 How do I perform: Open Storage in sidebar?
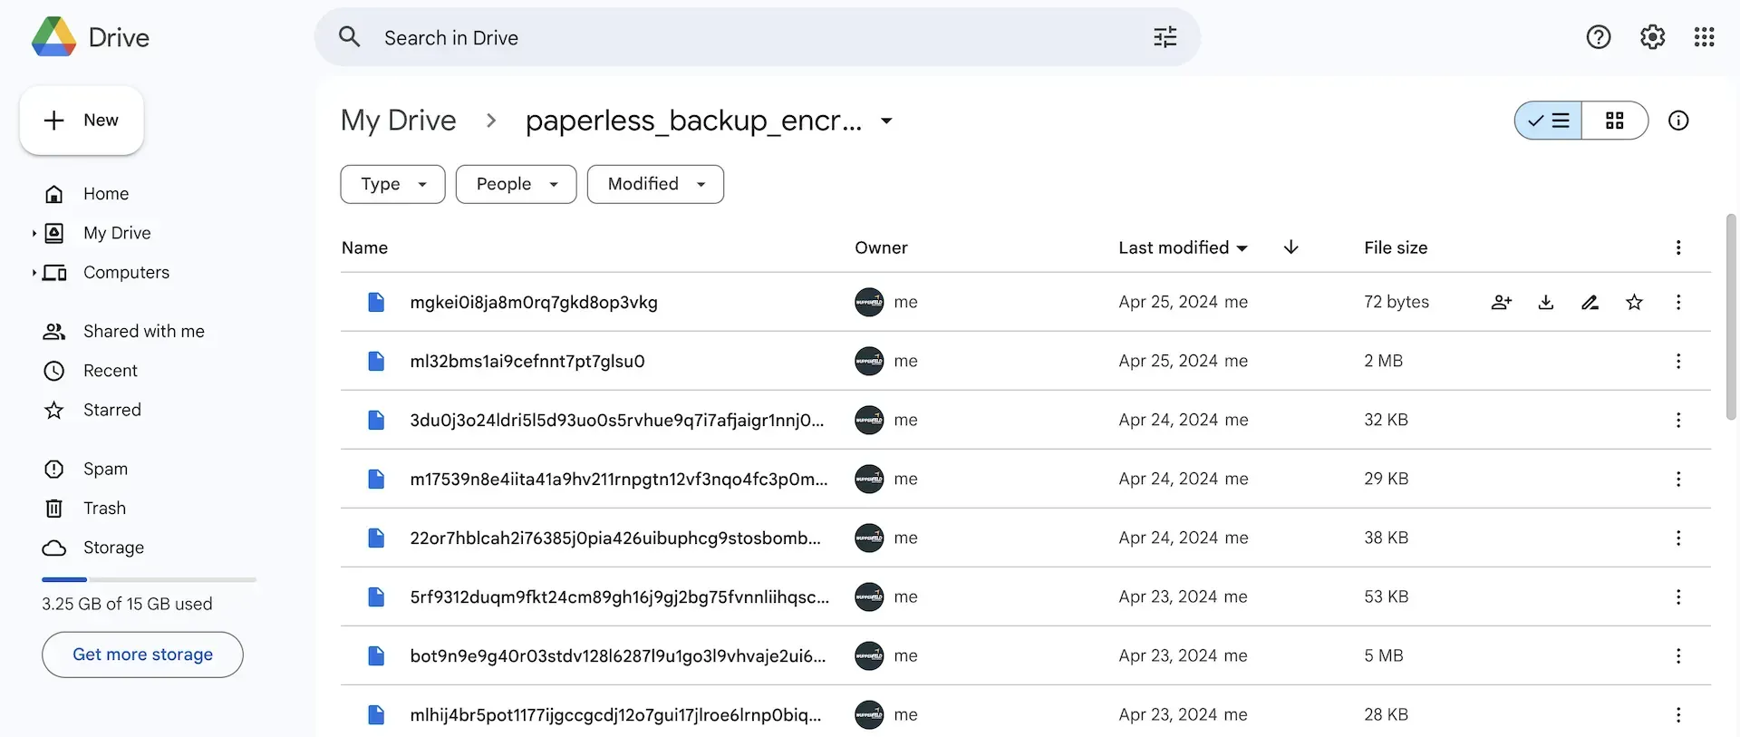[113, 548]
